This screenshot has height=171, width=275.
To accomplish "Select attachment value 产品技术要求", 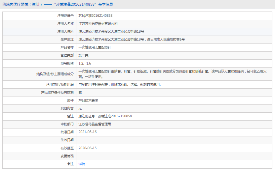I will [x=88, y=100].
